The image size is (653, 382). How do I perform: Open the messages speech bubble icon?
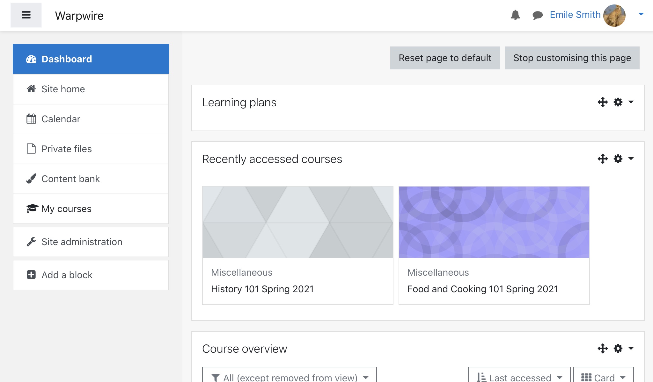(538, 15)
